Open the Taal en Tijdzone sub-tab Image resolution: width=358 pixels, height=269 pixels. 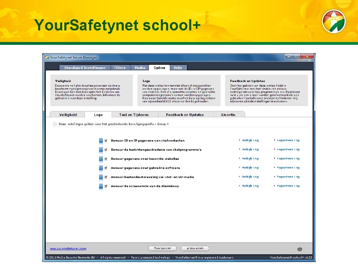click(134, 115)
